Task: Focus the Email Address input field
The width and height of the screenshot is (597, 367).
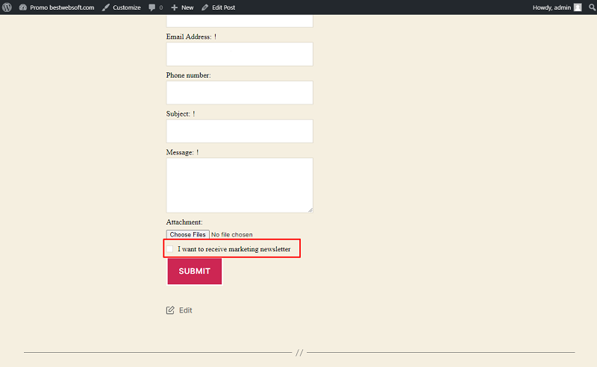Action: point(240,54)
